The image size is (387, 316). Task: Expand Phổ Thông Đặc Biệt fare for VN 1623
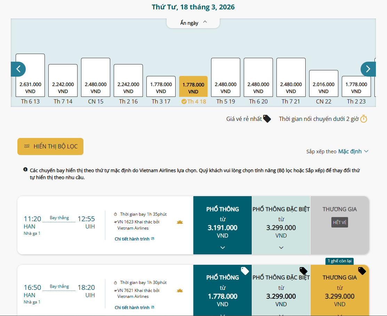point(281,247)
